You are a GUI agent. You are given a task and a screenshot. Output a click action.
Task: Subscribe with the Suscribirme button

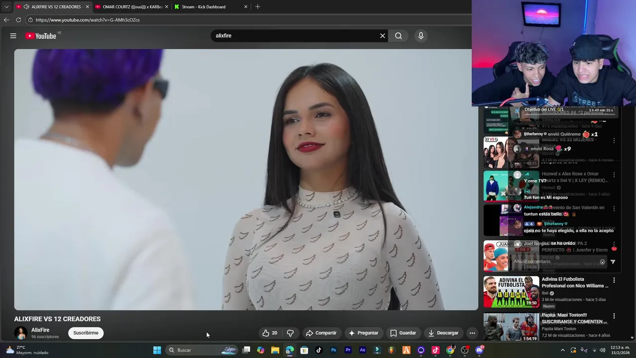click(86, 333)
